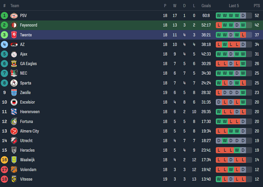Screen dimensions: 263x187
Task: Sort table by PTS column header
Action: pyautogui.click(x=257, y=6)
